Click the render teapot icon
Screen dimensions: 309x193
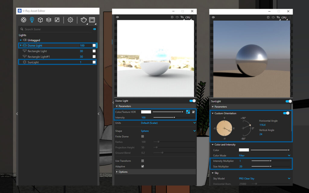[83, 20]
